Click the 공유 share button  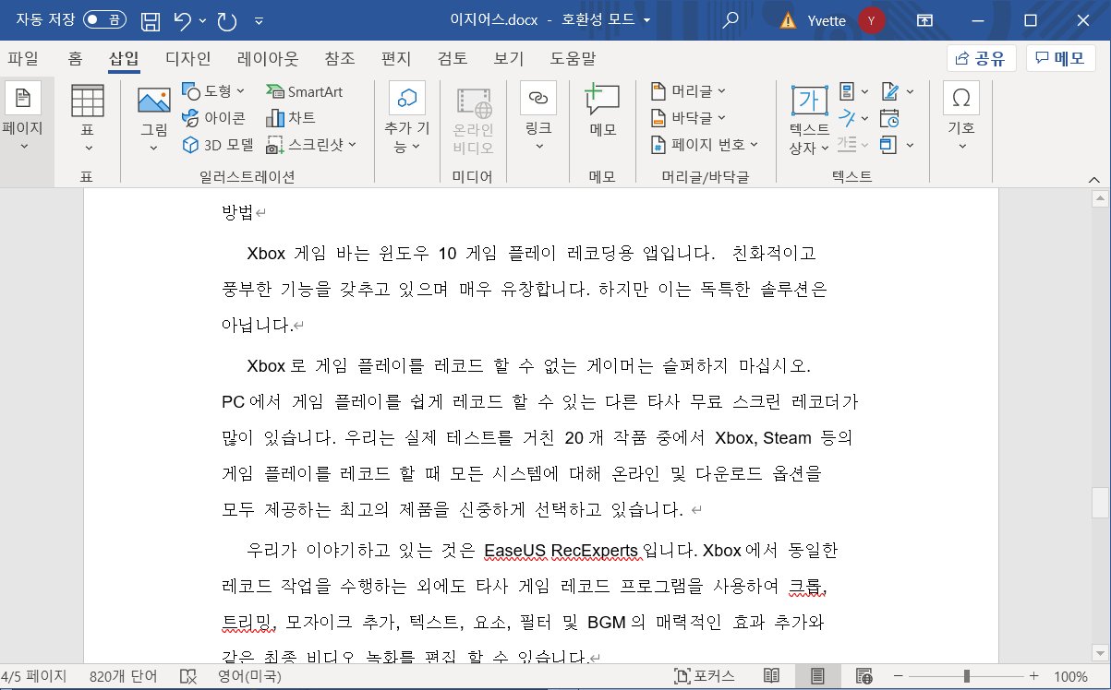[981, 57]
